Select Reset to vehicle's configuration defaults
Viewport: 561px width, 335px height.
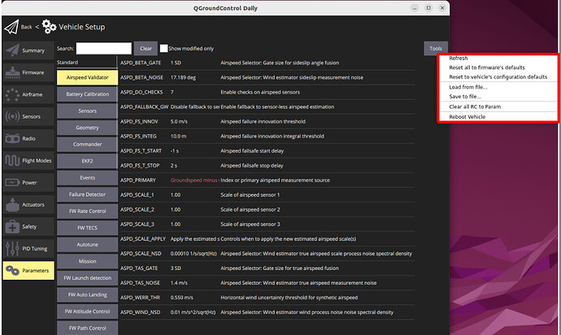coord(498,76)
